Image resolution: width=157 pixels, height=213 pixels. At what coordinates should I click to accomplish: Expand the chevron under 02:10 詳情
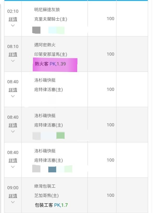[13, 25]
